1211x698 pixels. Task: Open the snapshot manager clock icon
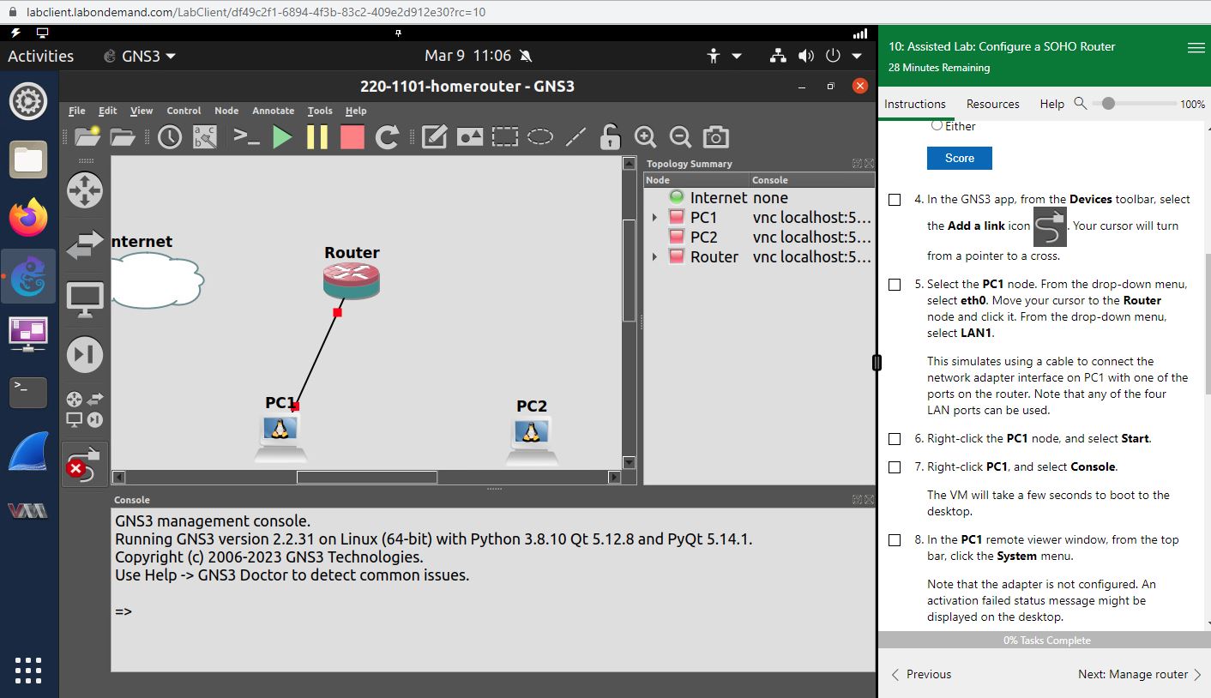pyautogui.click(x=170, y=137)
